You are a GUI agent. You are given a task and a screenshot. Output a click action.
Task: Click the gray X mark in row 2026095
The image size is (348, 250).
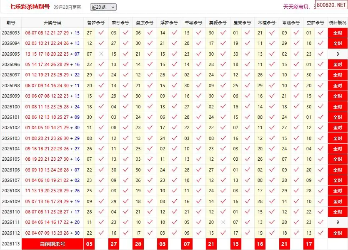(101, 54)
